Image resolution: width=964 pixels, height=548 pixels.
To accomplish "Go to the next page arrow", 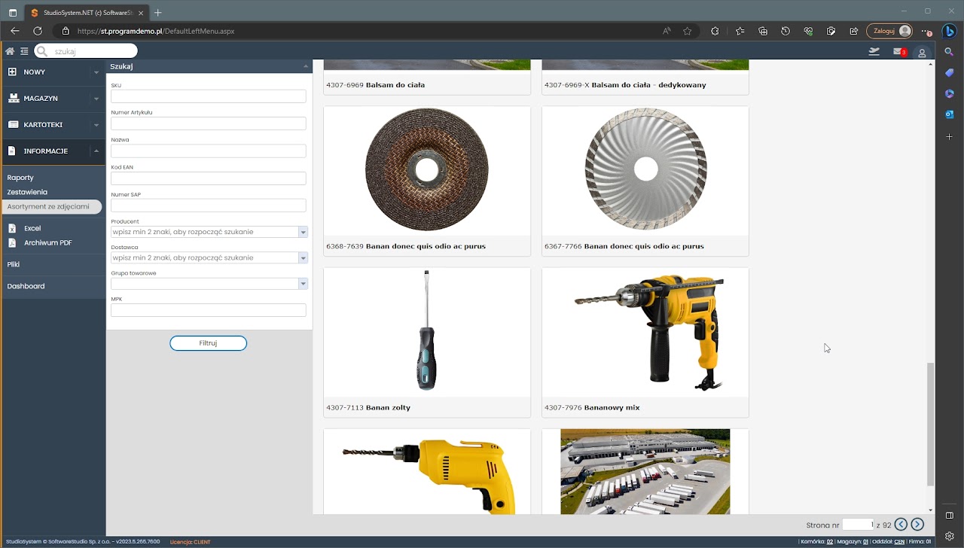I will pos(917,525).
